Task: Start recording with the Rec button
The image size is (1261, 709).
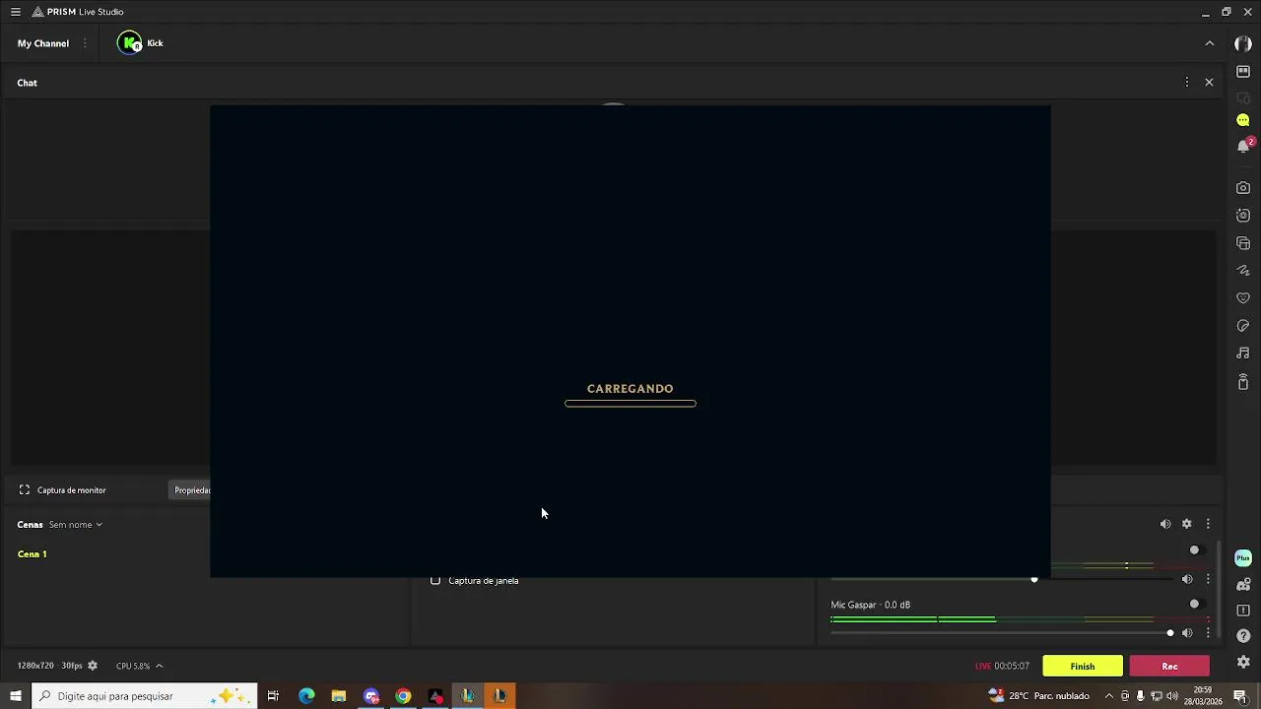Action: click(1169, 667)
